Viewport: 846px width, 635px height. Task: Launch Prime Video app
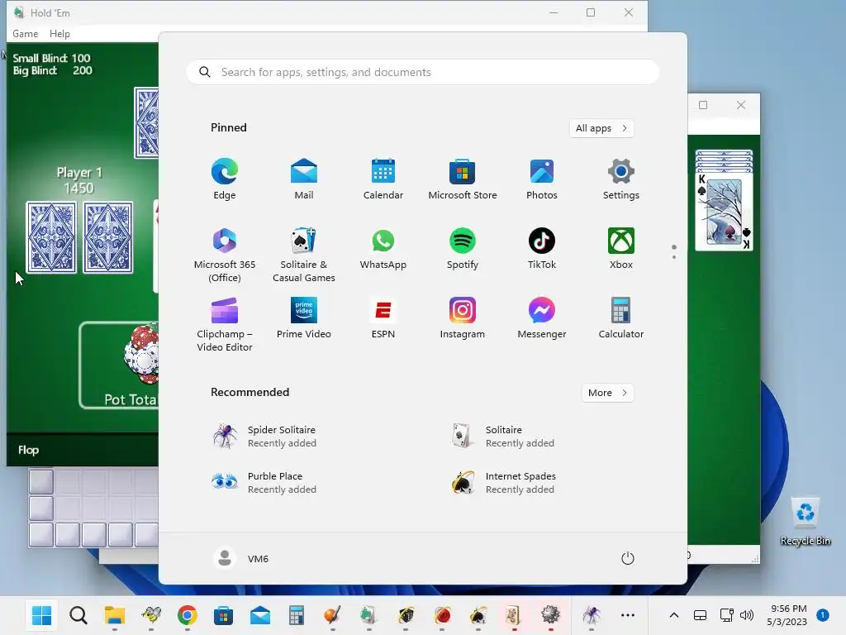pos(304,318)
